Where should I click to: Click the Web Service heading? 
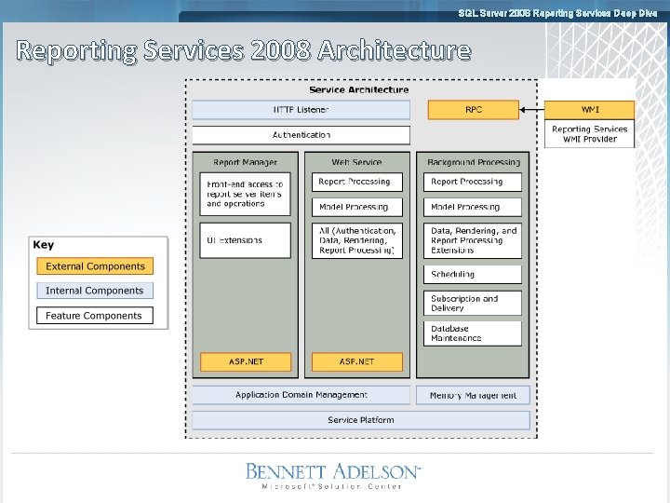point(356,162)
